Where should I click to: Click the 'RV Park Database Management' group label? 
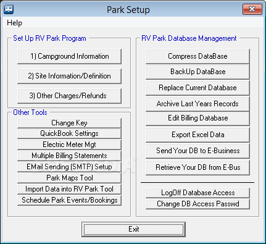point(189,38)
